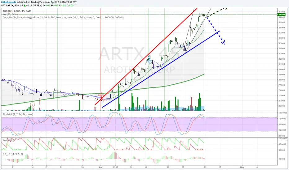289x170 pixels.
Task: Click the green 4.0500 current price tag
Action: pyautogui.click(x=282, y=15)
